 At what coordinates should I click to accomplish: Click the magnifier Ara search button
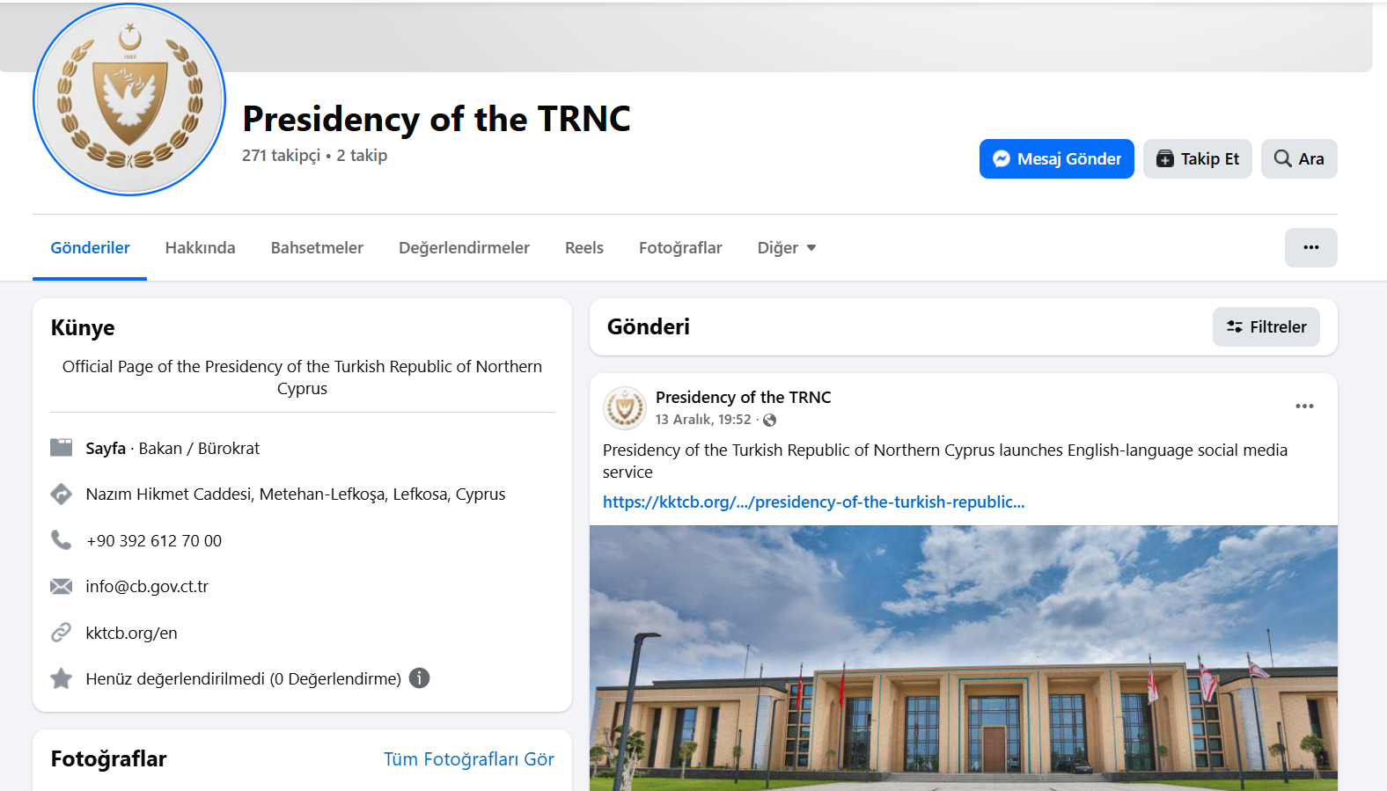pyautogui.click(x=1298, y=159)
